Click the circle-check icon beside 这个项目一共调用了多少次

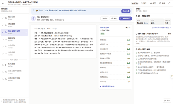137,34
